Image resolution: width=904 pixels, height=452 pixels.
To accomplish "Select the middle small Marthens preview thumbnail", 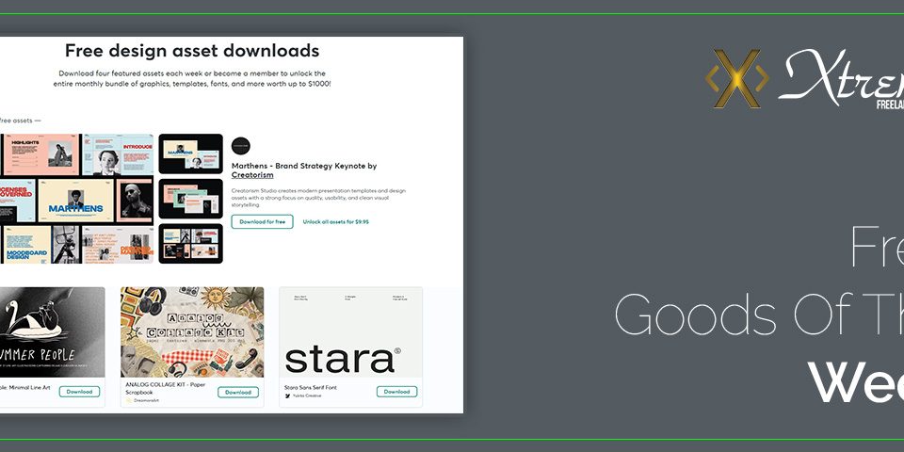I will click(191, 199).
